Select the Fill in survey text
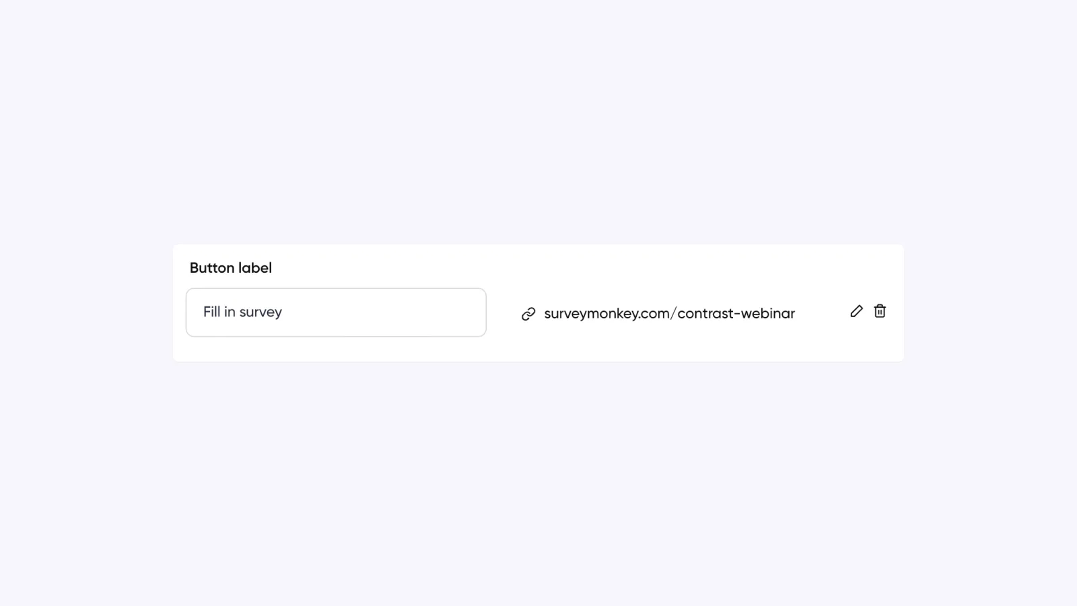1077x606 pixels. point(242,312)
